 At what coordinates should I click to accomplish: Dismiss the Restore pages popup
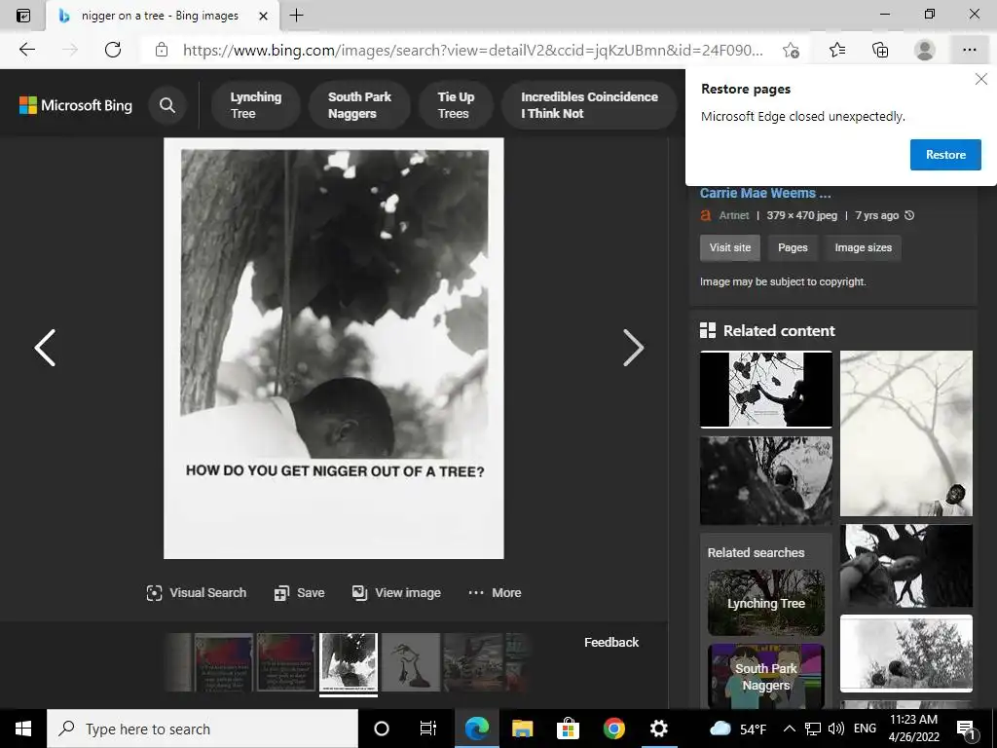[x=981, y=79]
